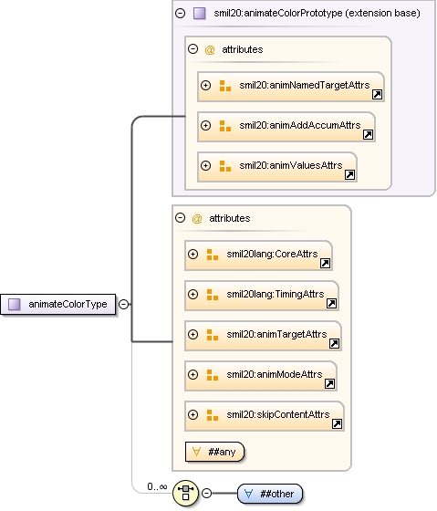The image size is (437, 511).
Task: Collapse the upper attributes group
Action: tap(192, 49)
